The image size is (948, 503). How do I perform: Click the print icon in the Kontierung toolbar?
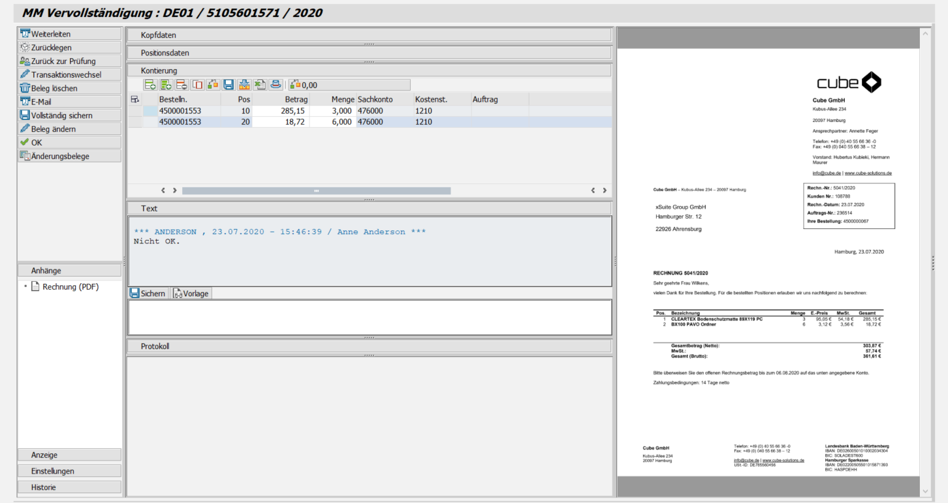point(275,84)
